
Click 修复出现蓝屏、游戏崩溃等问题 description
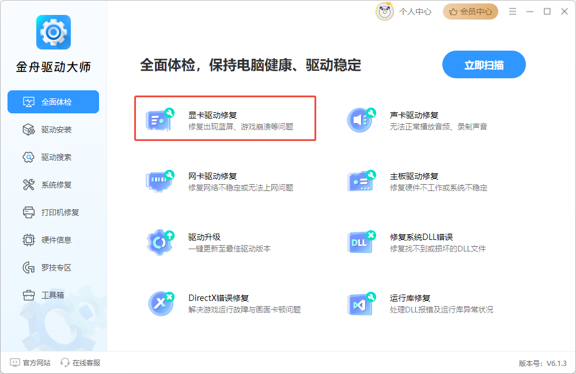pos(241,127)
